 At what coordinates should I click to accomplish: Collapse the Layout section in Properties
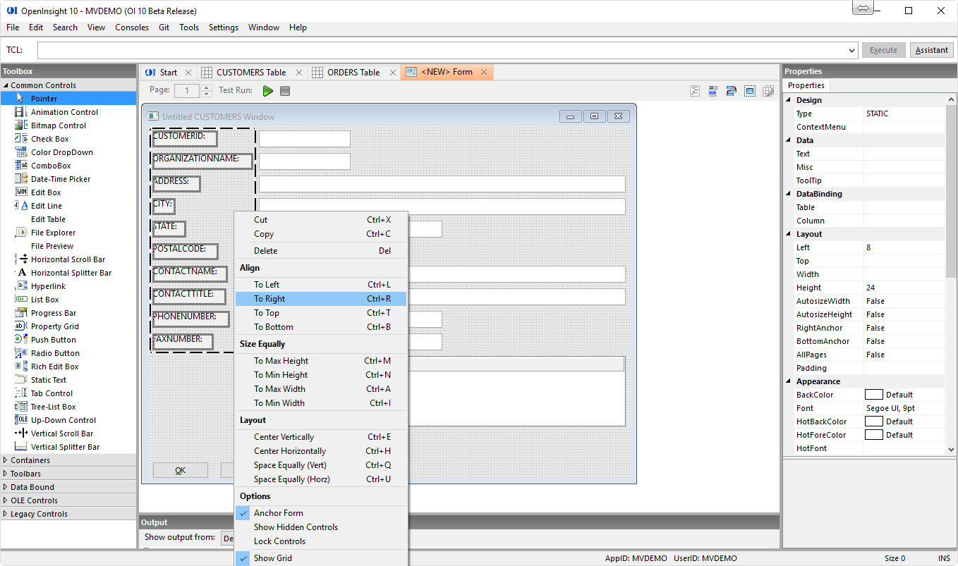789,234
